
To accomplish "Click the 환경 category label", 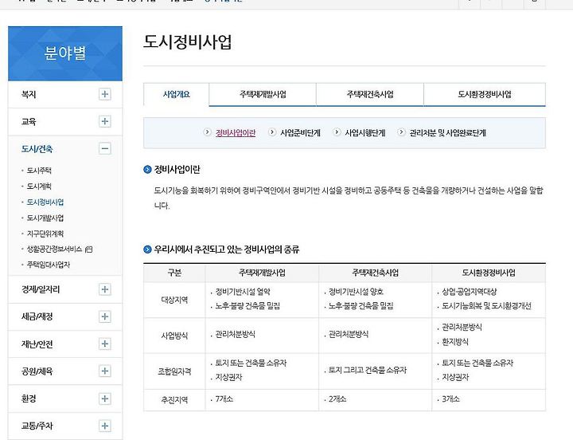I will click(x=29, y=399).
